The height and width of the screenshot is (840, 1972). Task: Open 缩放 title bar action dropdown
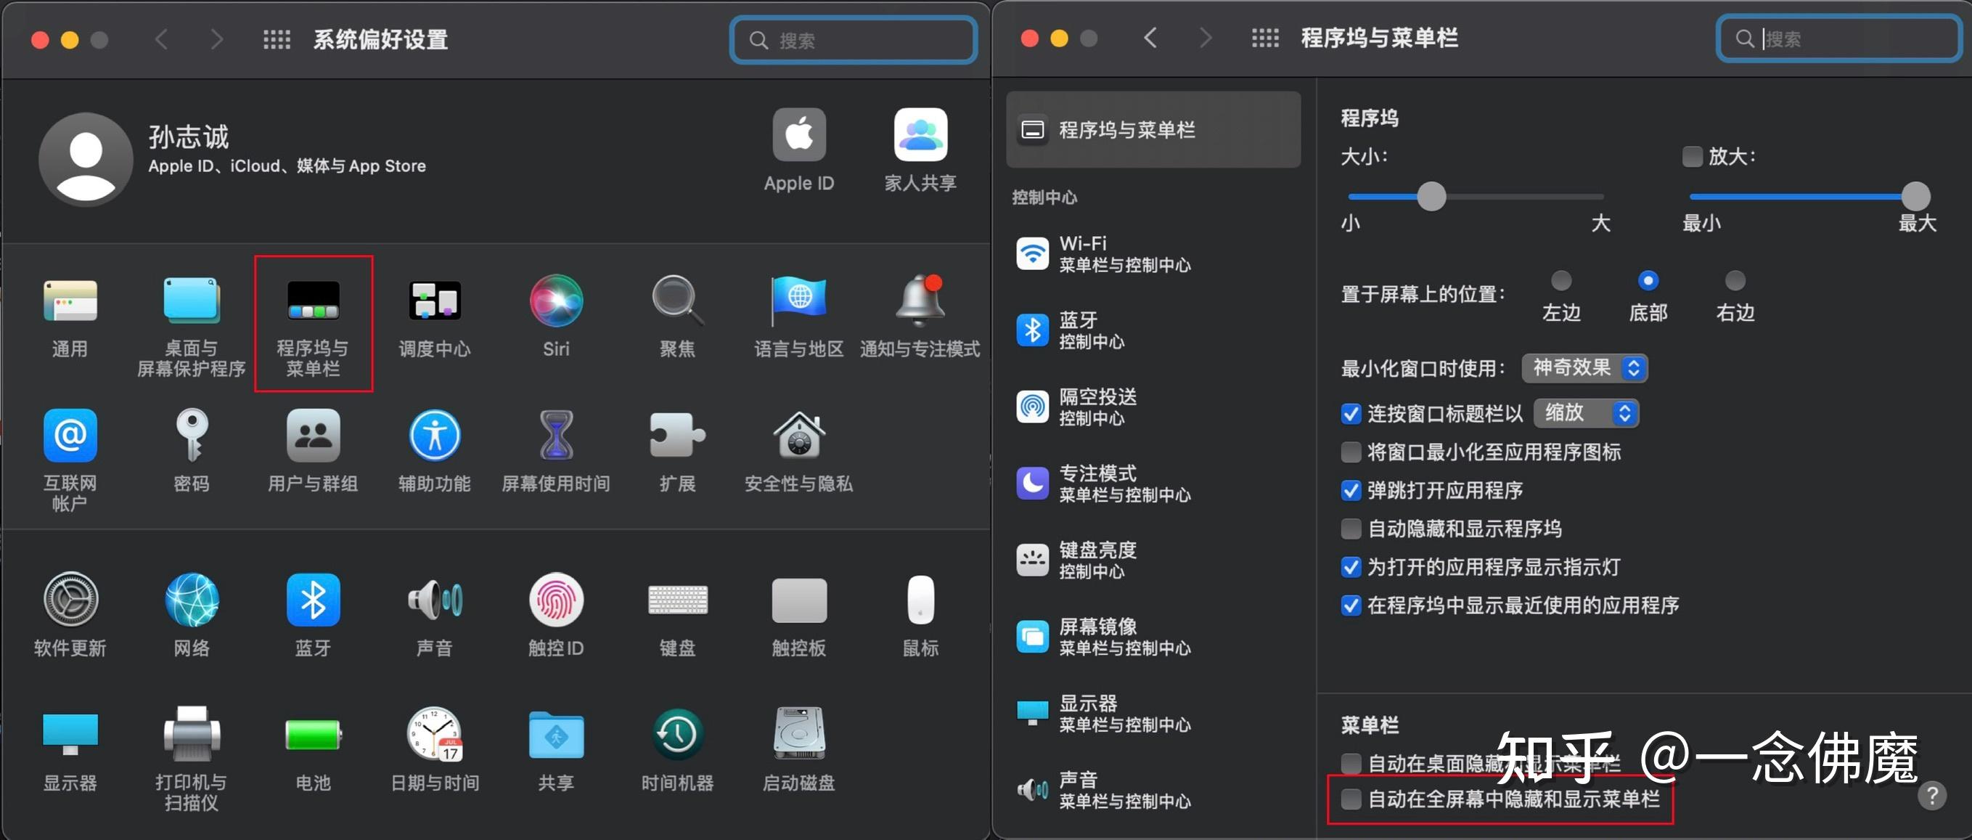click(x=1585, y=412)
